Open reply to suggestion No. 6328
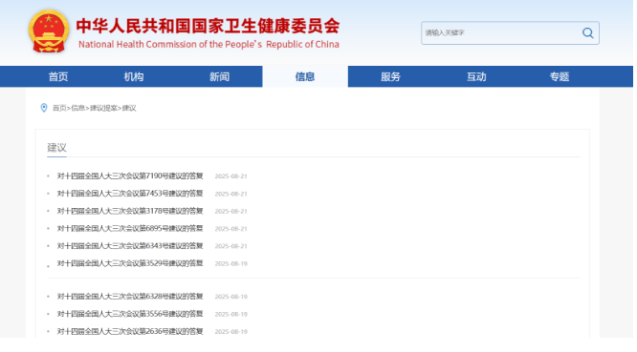Image resolution: width=637 pixels, height=352 pixels. pyautogui.click(x=130, y=296)
